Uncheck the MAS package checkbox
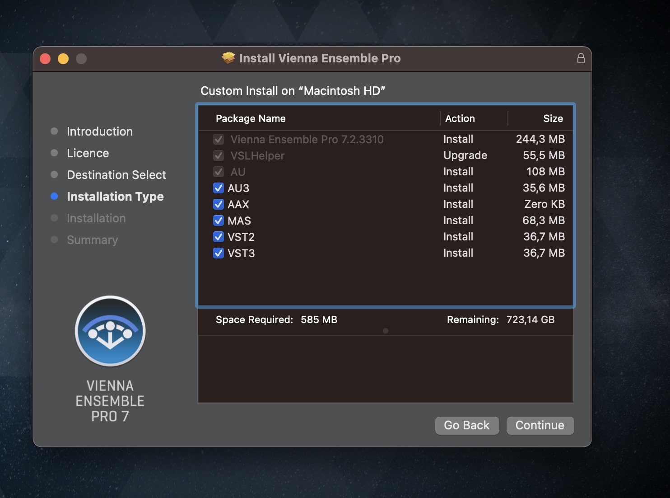 tap(219, 221)
